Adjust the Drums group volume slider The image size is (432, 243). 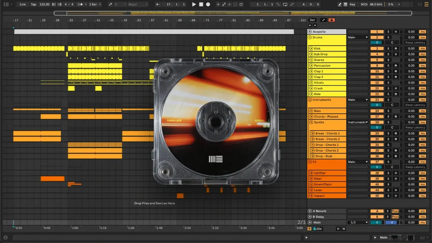click(377, 43)
